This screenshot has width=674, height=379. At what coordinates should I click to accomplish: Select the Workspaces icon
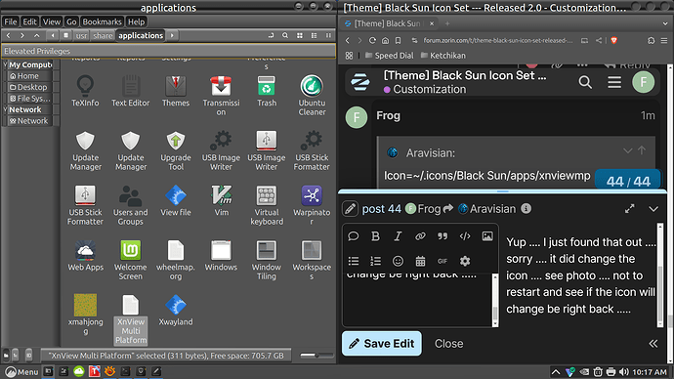coord(312,250)
